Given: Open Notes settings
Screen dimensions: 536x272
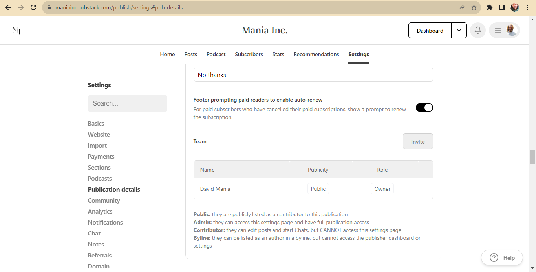Looking at the screenshot, I should coord(96,244).
